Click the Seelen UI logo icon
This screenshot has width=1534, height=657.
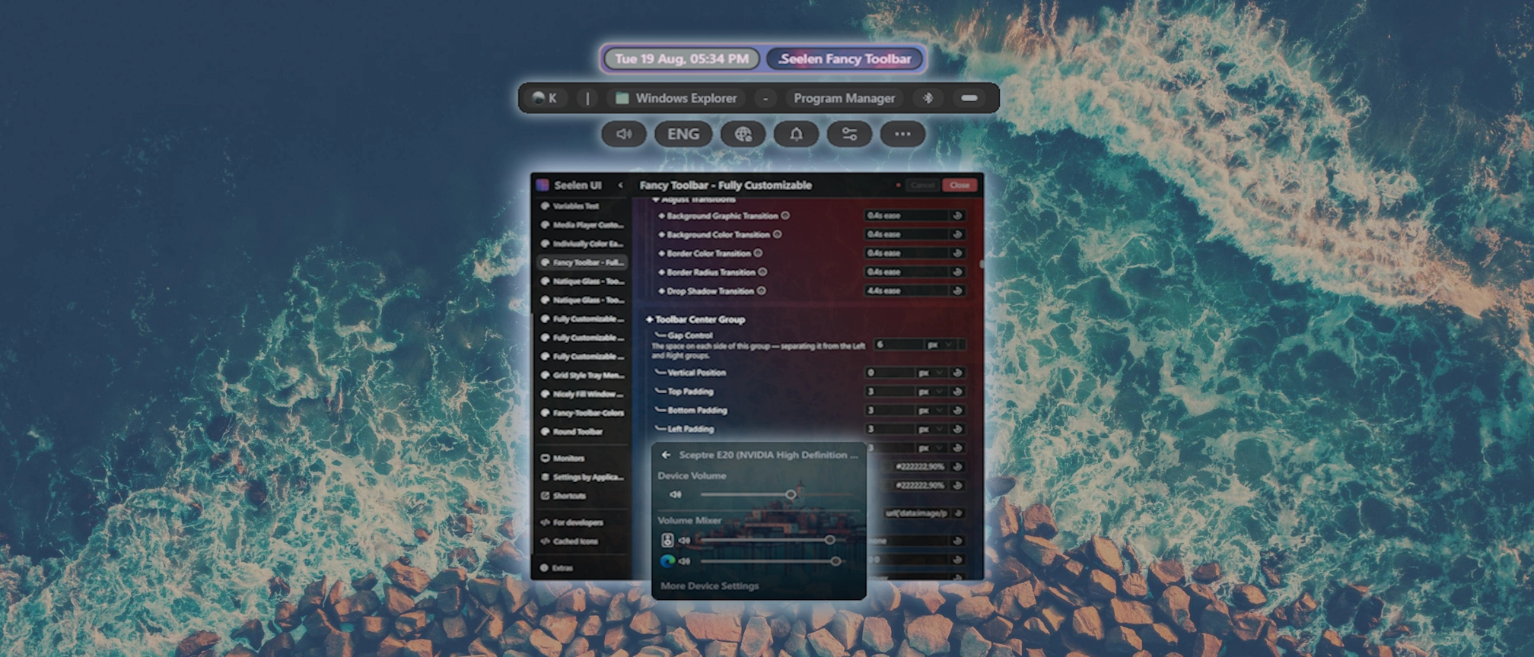click(x=543, y=185)
